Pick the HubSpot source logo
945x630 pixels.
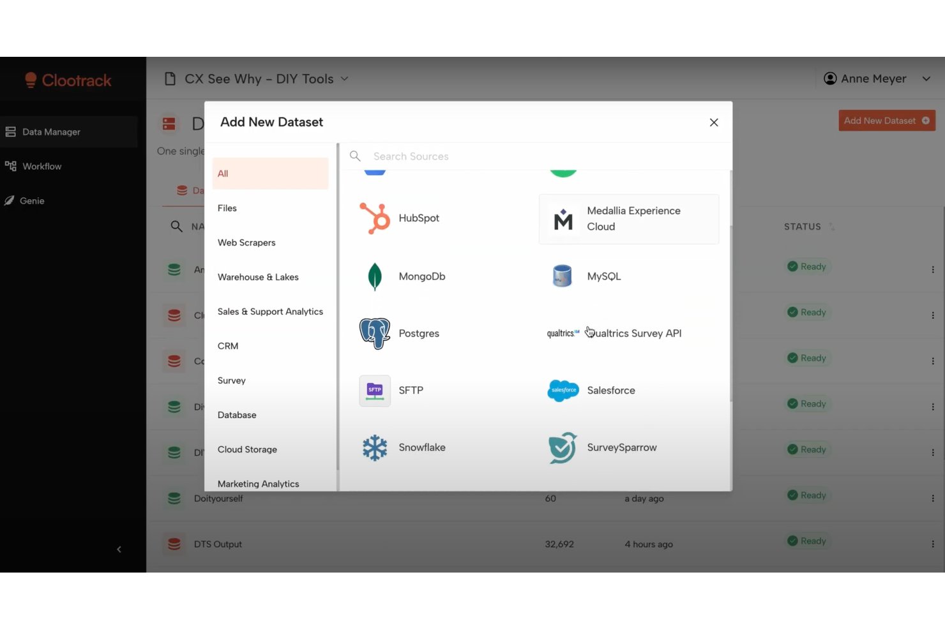pyautogui.click(x=375, y=218)
